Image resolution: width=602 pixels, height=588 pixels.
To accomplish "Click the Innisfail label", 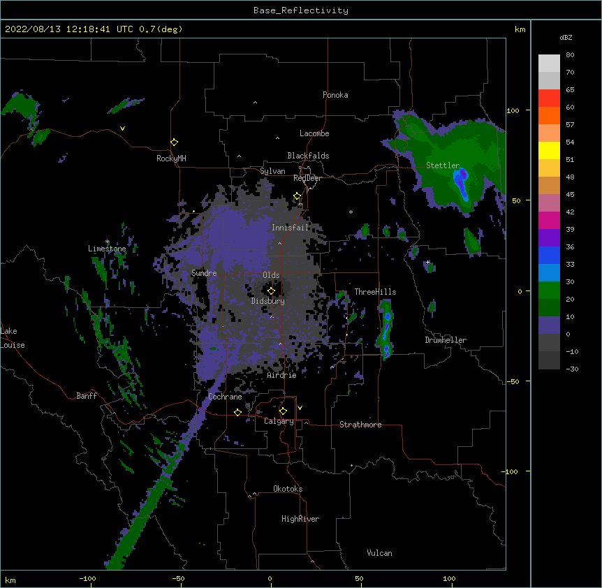I will coord(290,228).
